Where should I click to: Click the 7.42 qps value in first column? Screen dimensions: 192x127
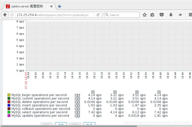(95, 112)
